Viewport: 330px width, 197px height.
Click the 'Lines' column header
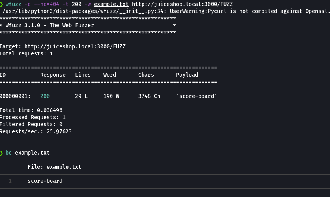[83, 75]
